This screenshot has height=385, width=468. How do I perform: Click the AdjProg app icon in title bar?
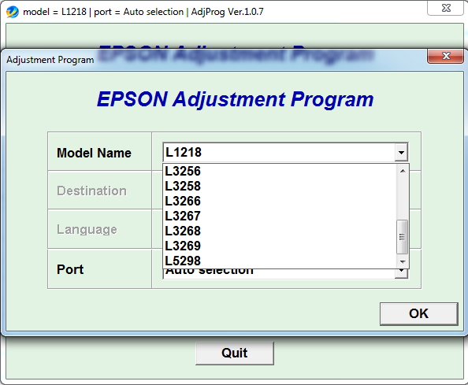point(13,12)
